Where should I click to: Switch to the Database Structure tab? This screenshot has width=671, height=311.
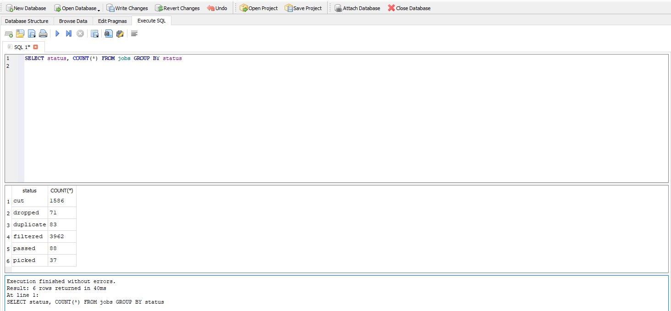(x=27, y=21)
